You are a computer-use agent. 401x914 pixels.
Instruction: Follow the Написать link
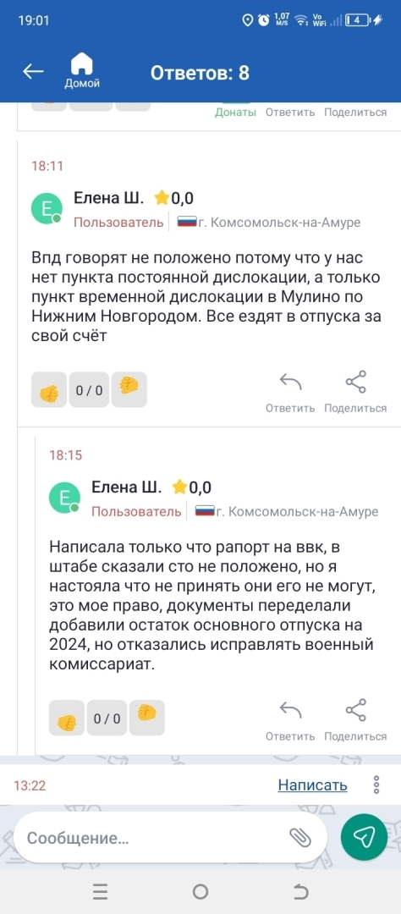312,785
